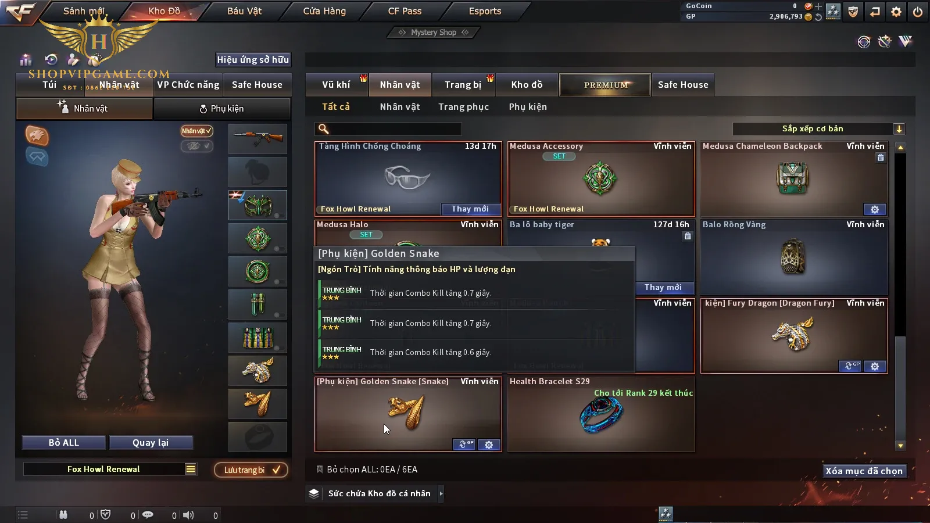Click the search magnifier icon
This screenshot has width=930, height=523.
(324, 129)
